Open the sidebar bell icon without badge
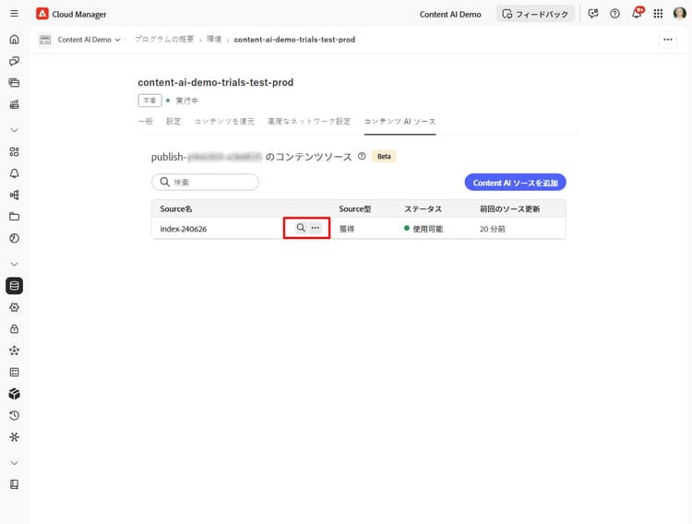Screen dimensions: 692x524 (14, 173)
